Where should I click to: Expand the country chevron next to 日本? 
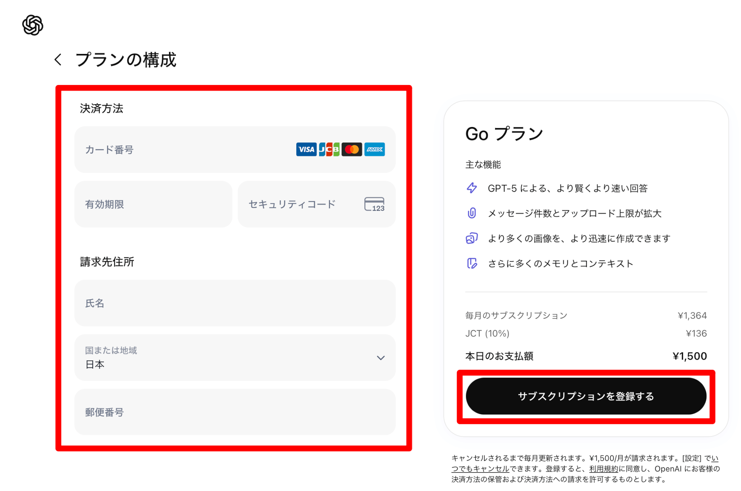coord(381,358)
